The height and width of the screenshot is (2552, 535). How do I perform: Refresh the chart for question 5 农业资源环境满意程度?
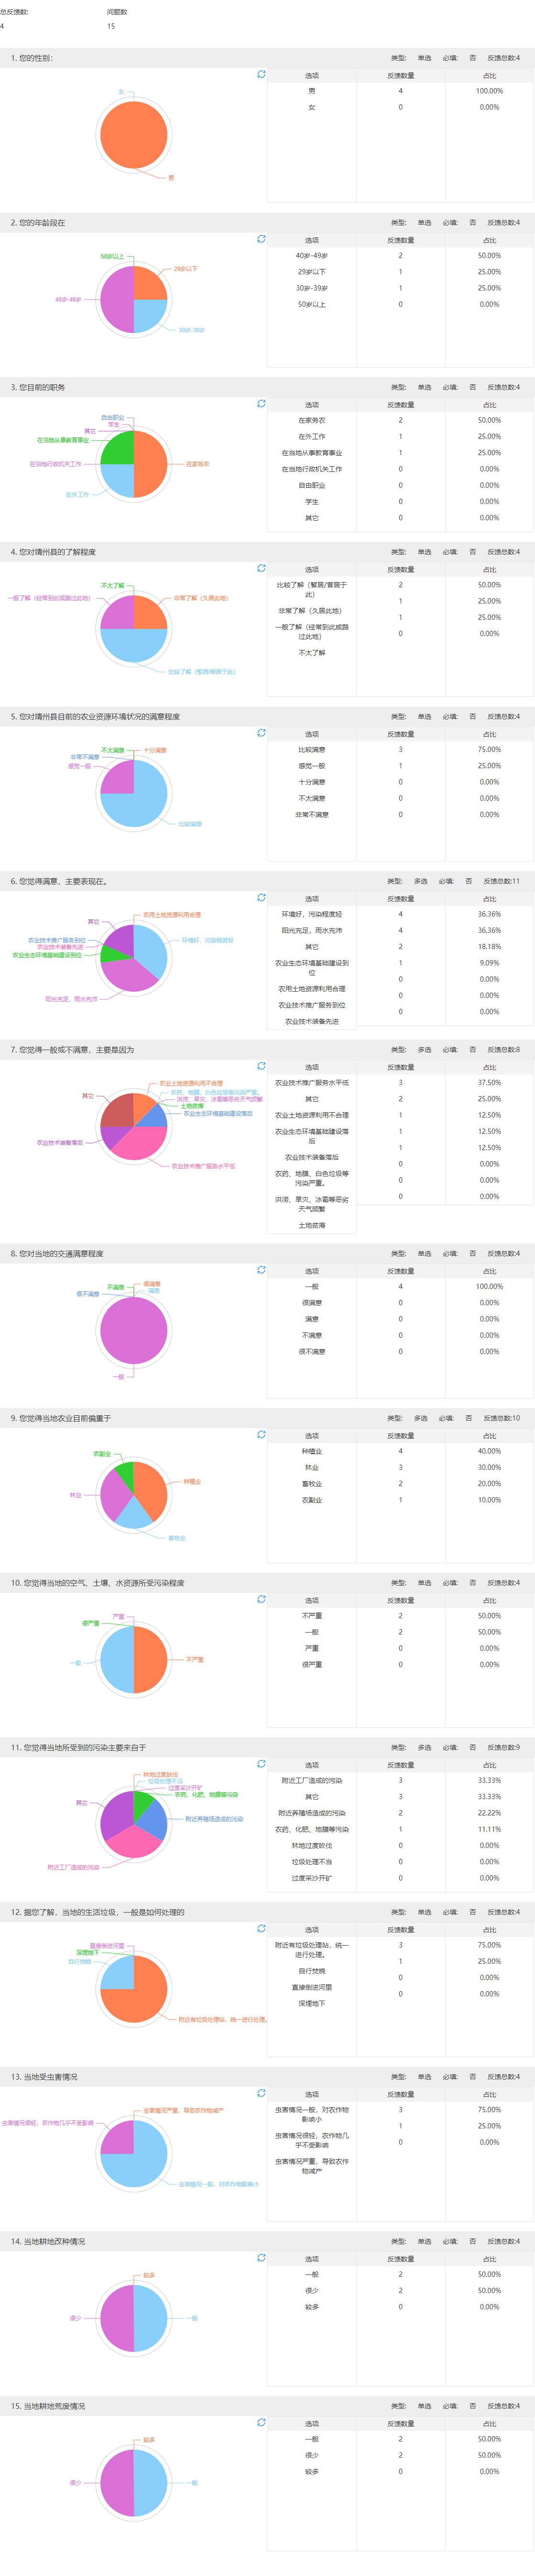point(261,732)
